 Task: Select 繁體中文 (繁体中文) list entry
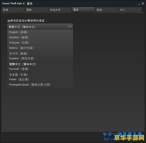point(40,64)
